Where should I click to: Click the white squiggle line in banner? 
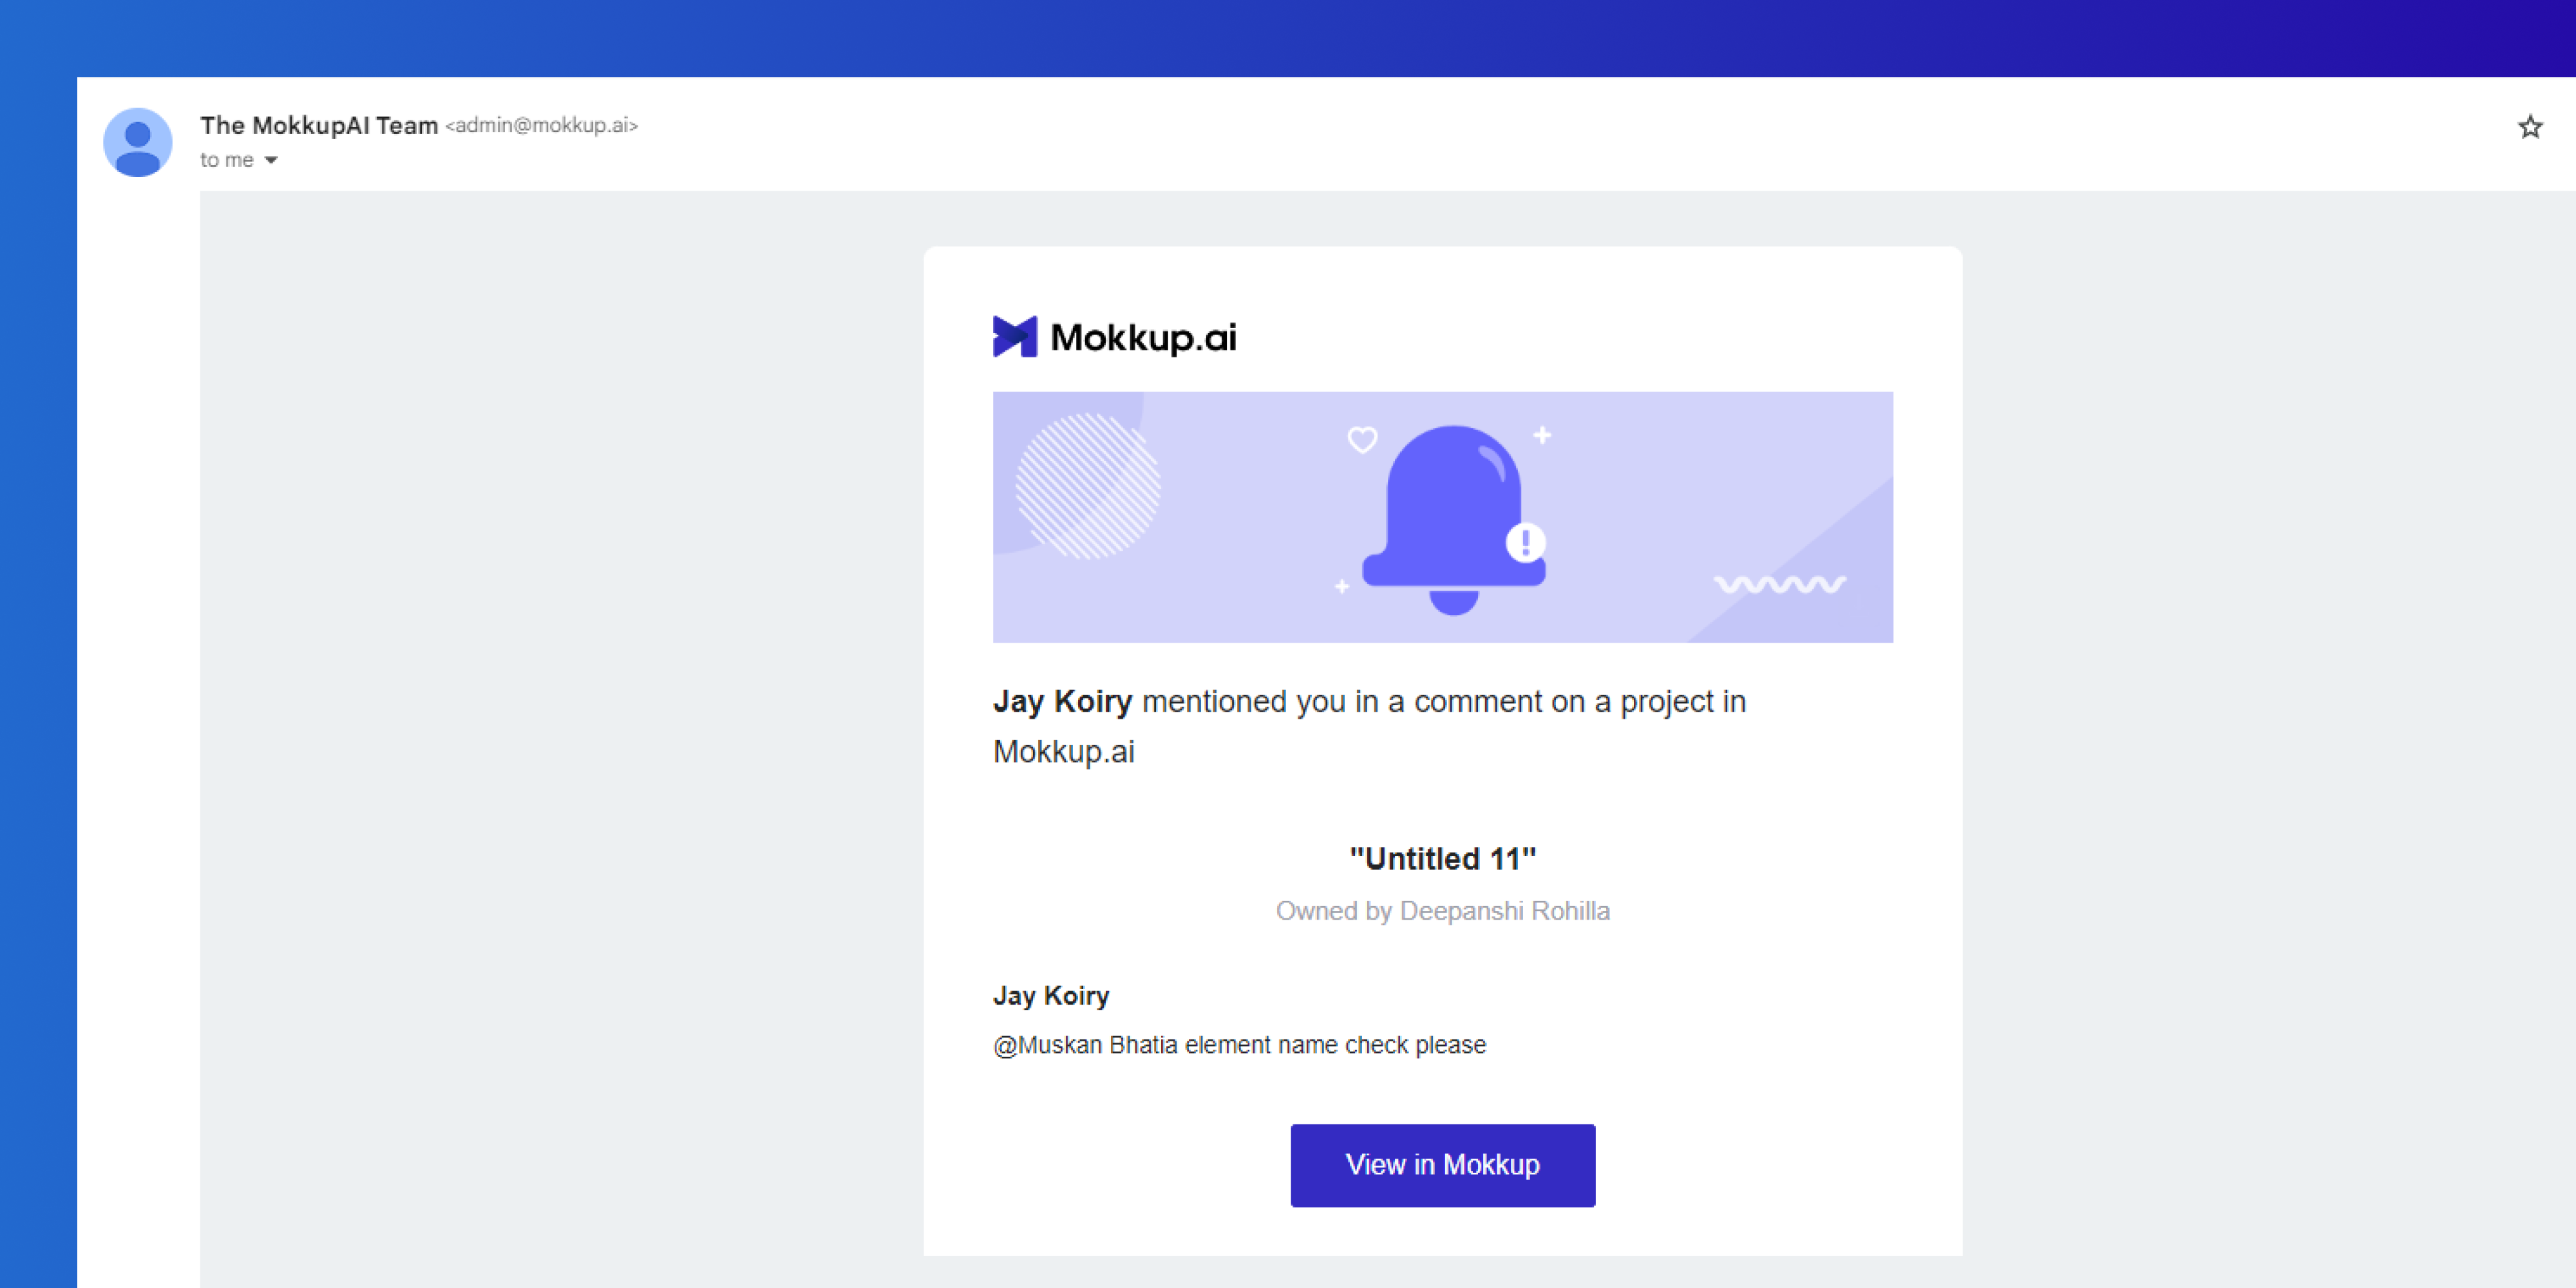click(x=1780, y=584)
